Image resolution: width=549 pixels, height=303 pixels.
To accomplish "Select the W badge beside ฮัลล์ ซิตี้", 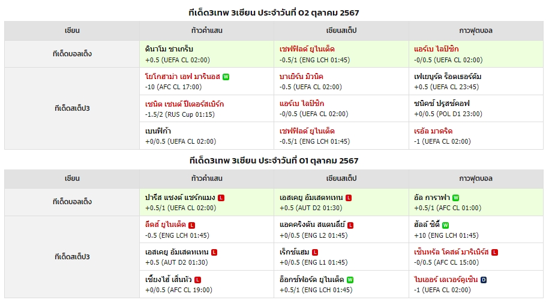I will pyautogui.click(x=445, y=225).
